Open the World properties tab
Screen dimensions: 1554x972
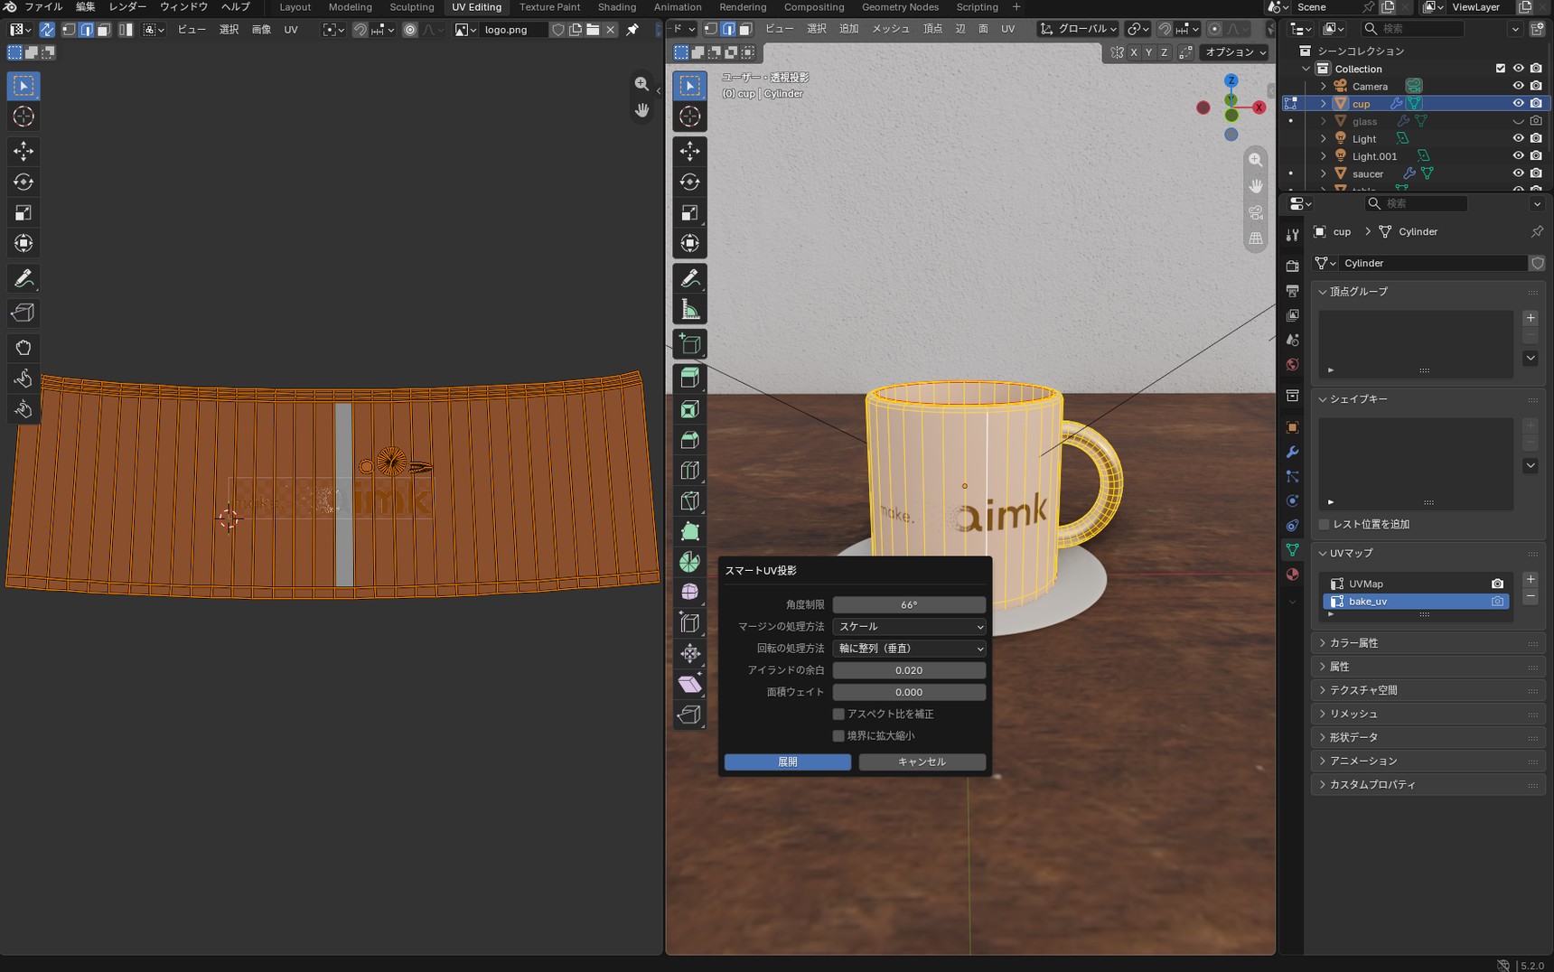(x=1292, y=365)
